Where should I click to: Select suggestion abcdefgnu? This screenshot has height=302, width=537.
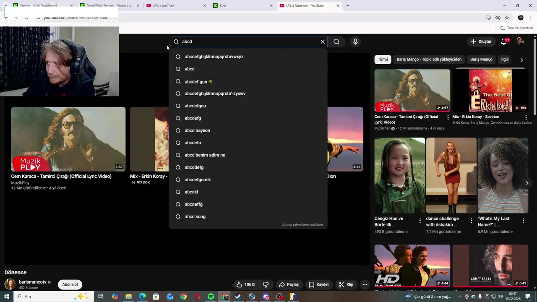point(248,106)
